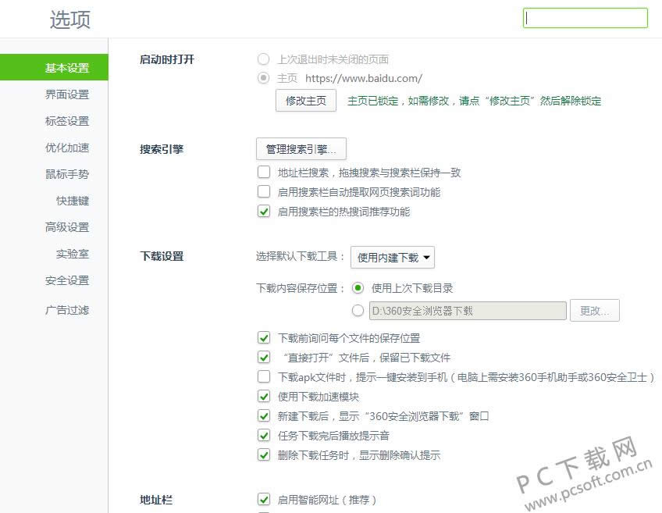Viewport: 662px width, 513px height.
Task: Click the 修改主页 button
Action: coord(305,101)
